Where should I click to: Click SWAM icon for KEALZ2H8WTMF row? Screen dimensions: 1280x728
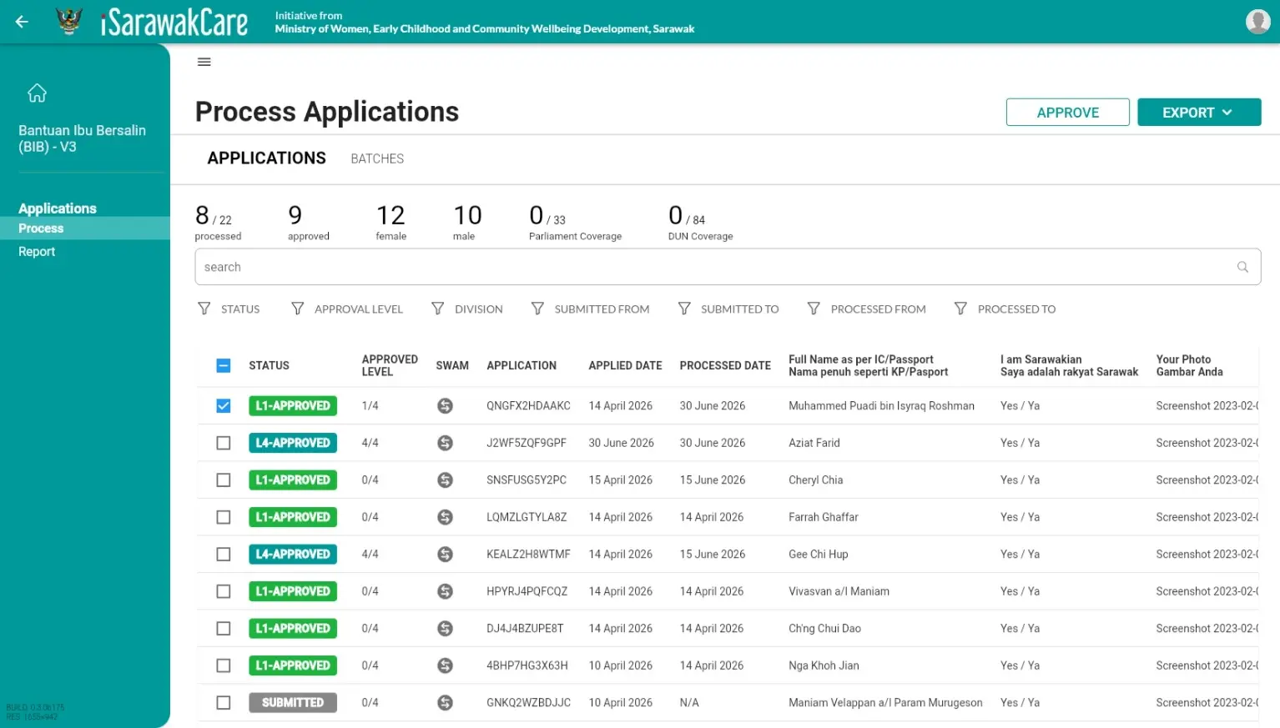[446, 555]
